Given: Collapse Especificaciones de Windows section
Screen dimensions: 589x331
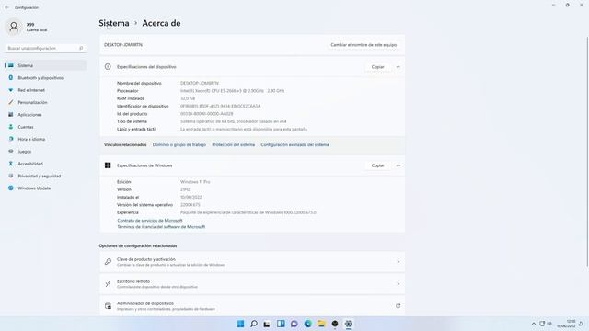Looking at the screenshot, I should point(398,165).
